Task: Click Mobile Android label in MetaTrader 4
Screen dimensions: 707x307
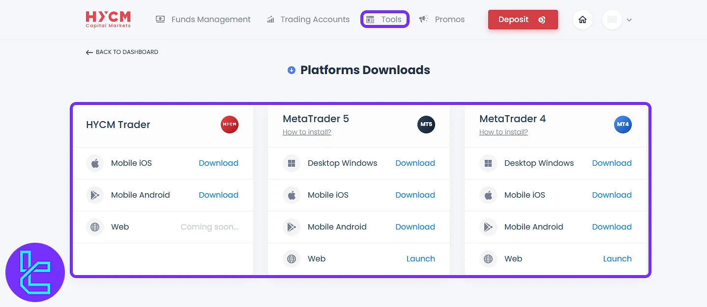Action: click(x=533, y=227)
